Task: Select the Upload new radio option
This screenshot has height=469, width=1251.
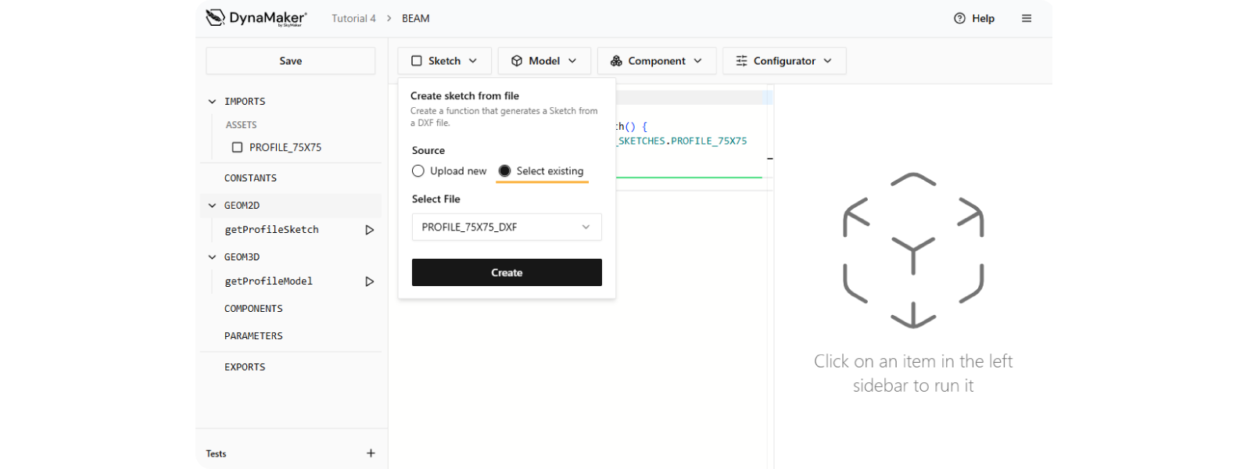Action: pyautogui.click(x=418, y=171)
